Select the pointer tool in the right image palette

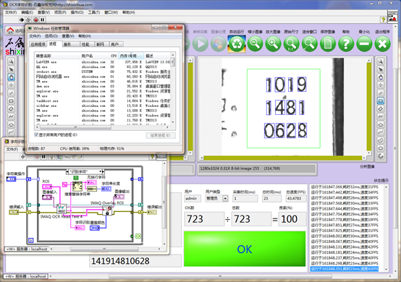[381, 69]
